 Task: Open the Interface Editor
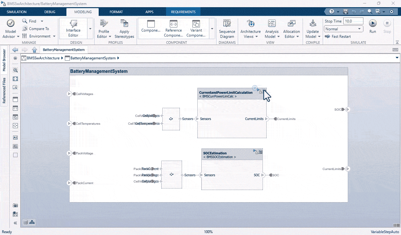point(73,28)
